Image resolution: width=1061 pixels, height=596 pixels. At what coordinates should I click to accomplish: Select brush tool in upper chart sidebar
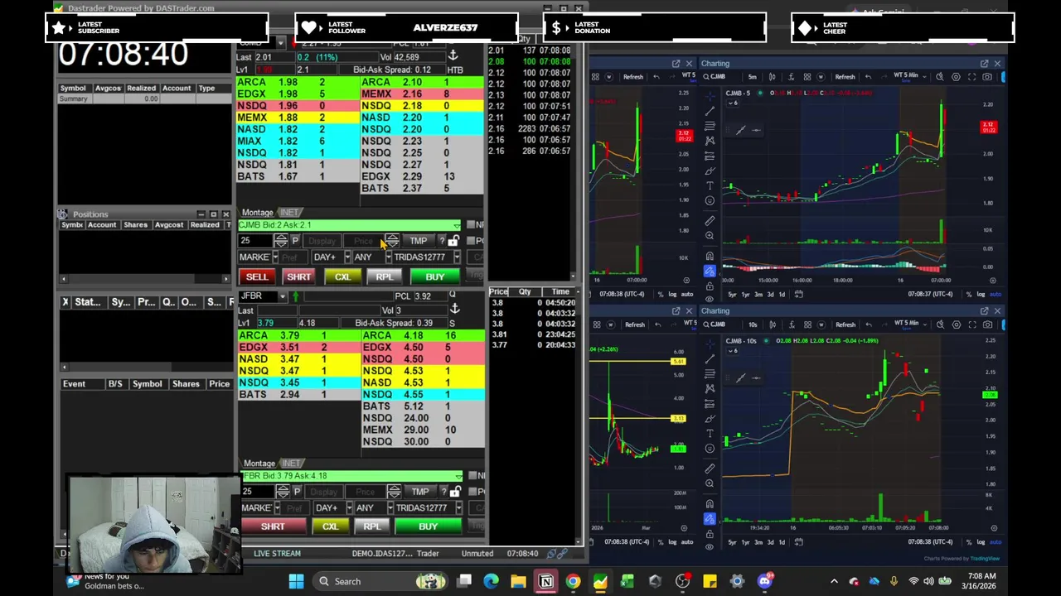tap(710, 172)
